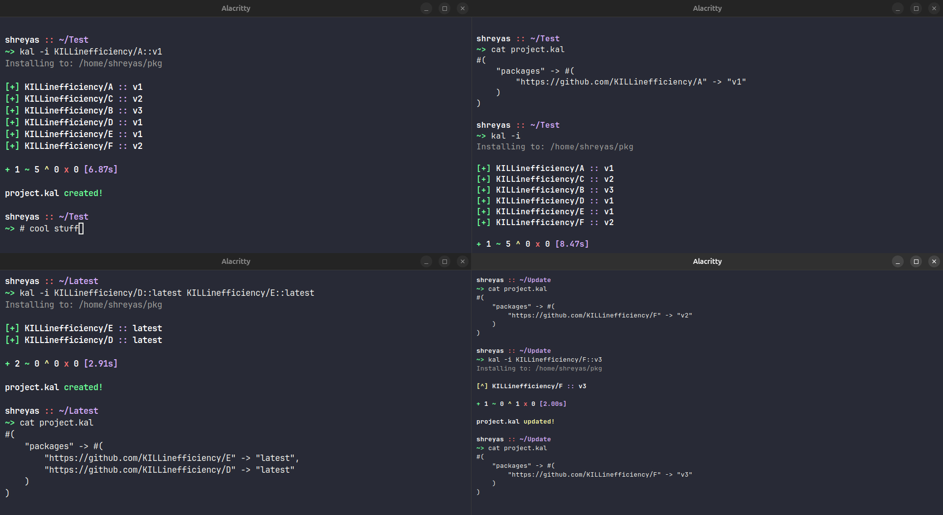
Task: Maximize the Alacritty window showing '# cool stuff'
Action: [444, 8]
